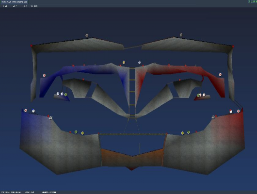Viewport: 257px width, 194px height.
Task: Select the red flag marker at red base
Action: [x=231, y=112]
